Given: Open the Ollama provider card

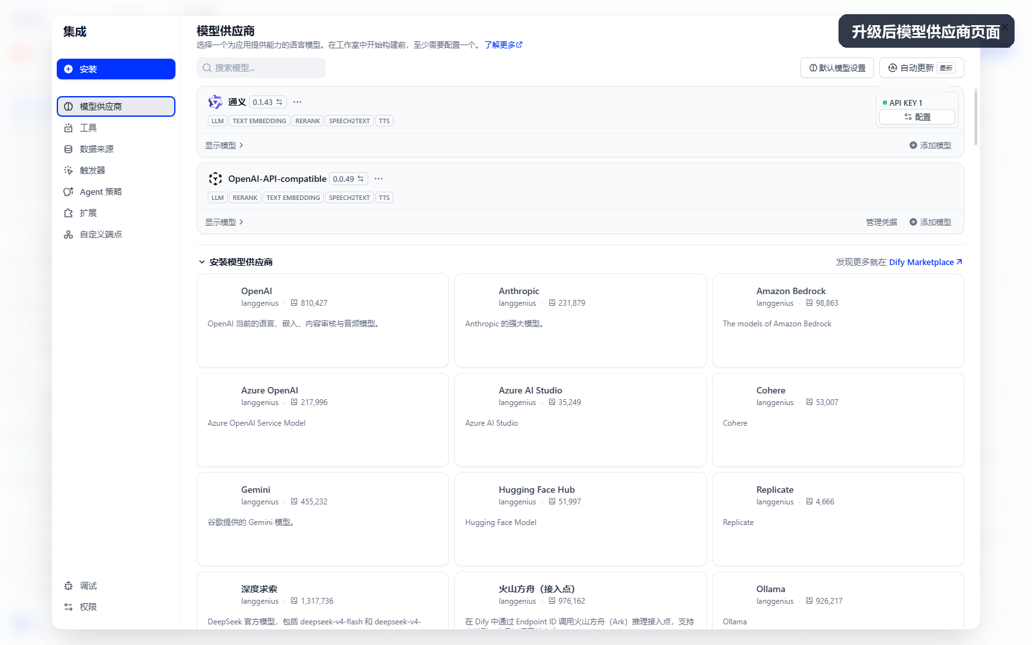Looking at the screenshot, I should [x=838, y=600].
